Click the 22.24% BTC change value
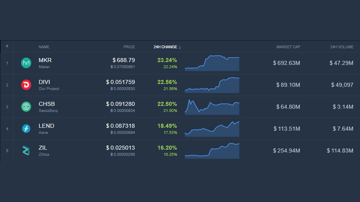 click(170, 67)
